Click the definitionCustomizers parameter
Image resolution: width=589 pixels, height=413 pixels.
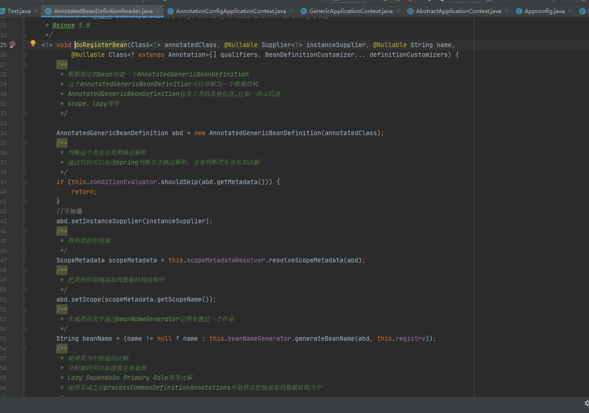(x=409, y=55)
